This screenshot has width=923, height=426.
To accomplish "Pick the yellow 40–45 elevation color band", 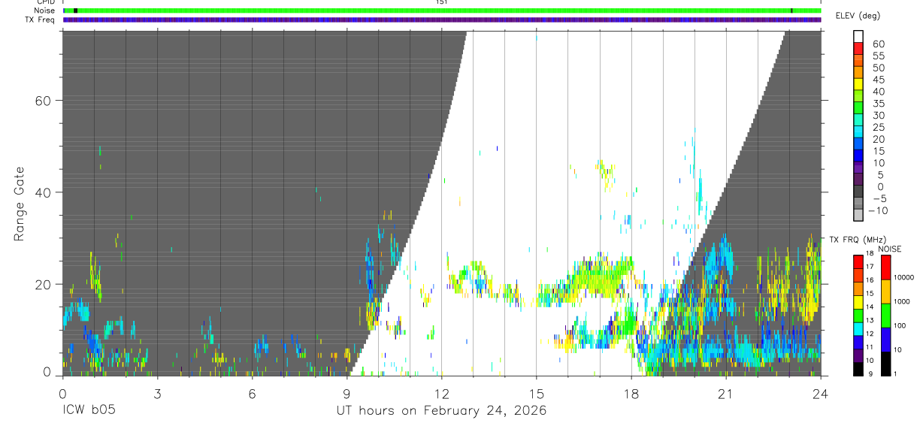I will click(858, 85).
